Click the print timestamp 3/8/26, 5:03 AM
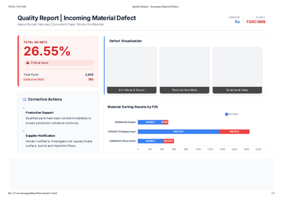The image size is (283, 200). (17, 7)
